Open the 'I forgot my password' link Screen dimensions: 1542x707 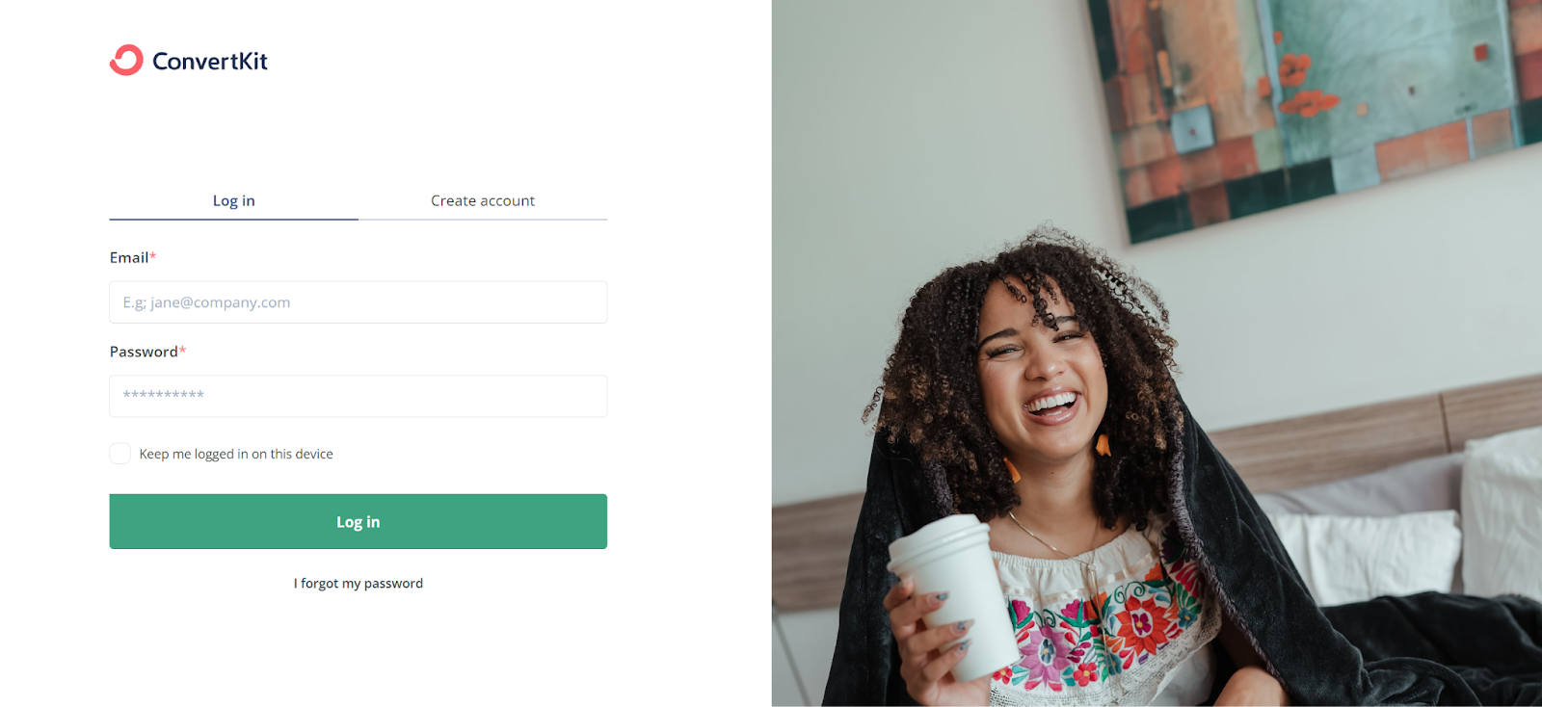[359, 584]
